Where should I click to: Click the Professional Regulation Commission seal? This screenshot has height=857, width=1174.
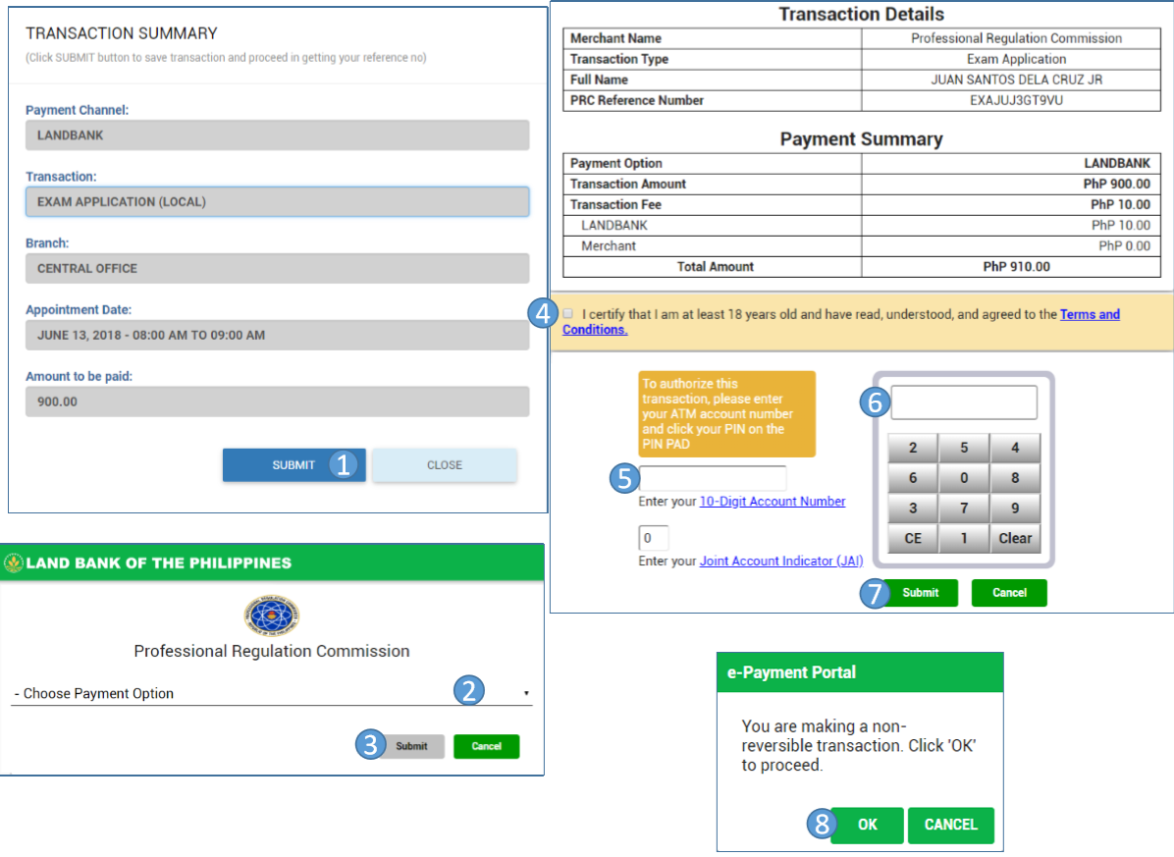point(272,616)
